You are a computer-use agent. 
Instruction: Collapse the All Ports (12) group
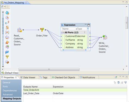pos(63,33)
